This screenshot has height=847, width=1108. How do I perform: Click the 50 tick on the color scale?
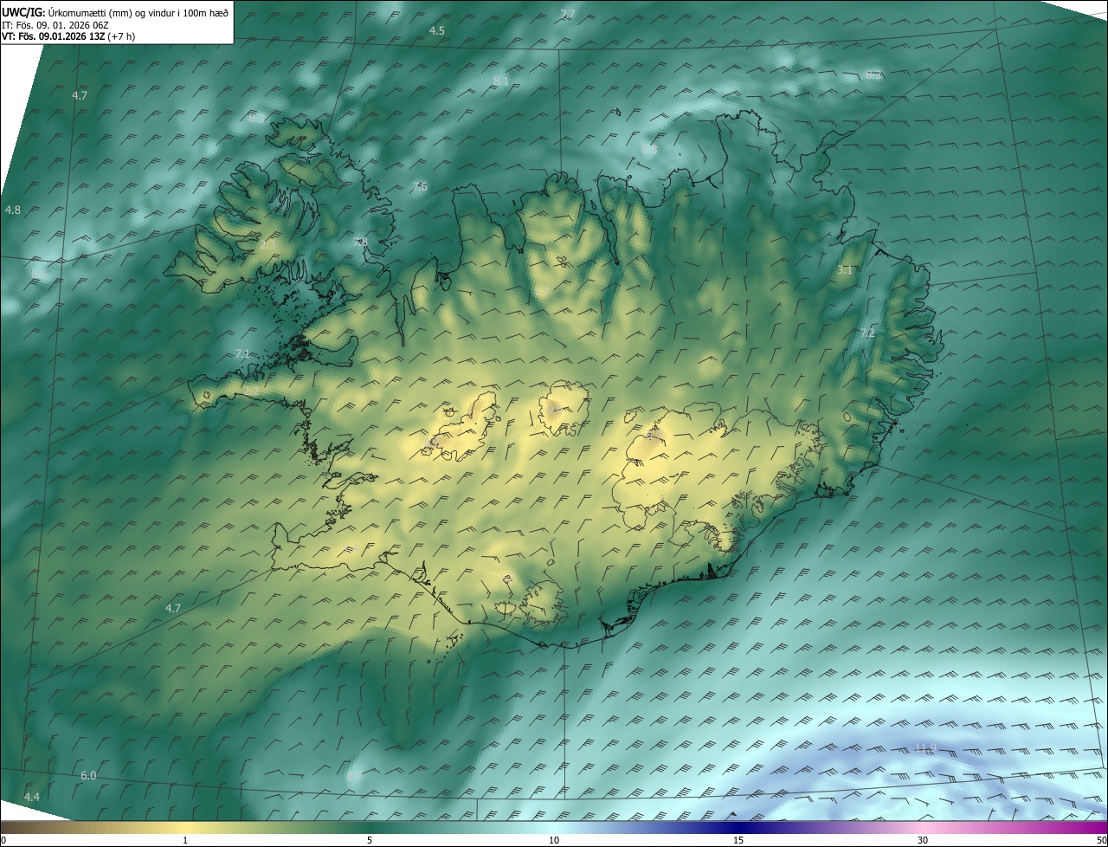1101,840
